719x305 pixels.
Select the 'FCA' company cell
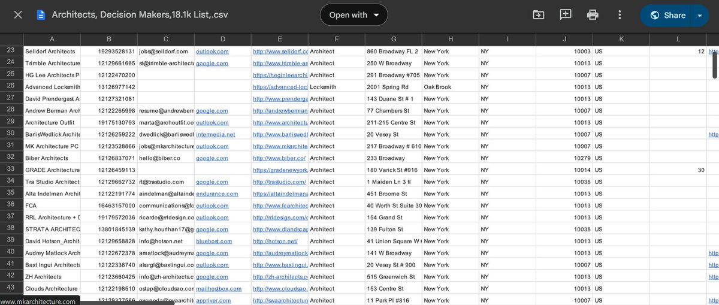(x=52, y=206)
